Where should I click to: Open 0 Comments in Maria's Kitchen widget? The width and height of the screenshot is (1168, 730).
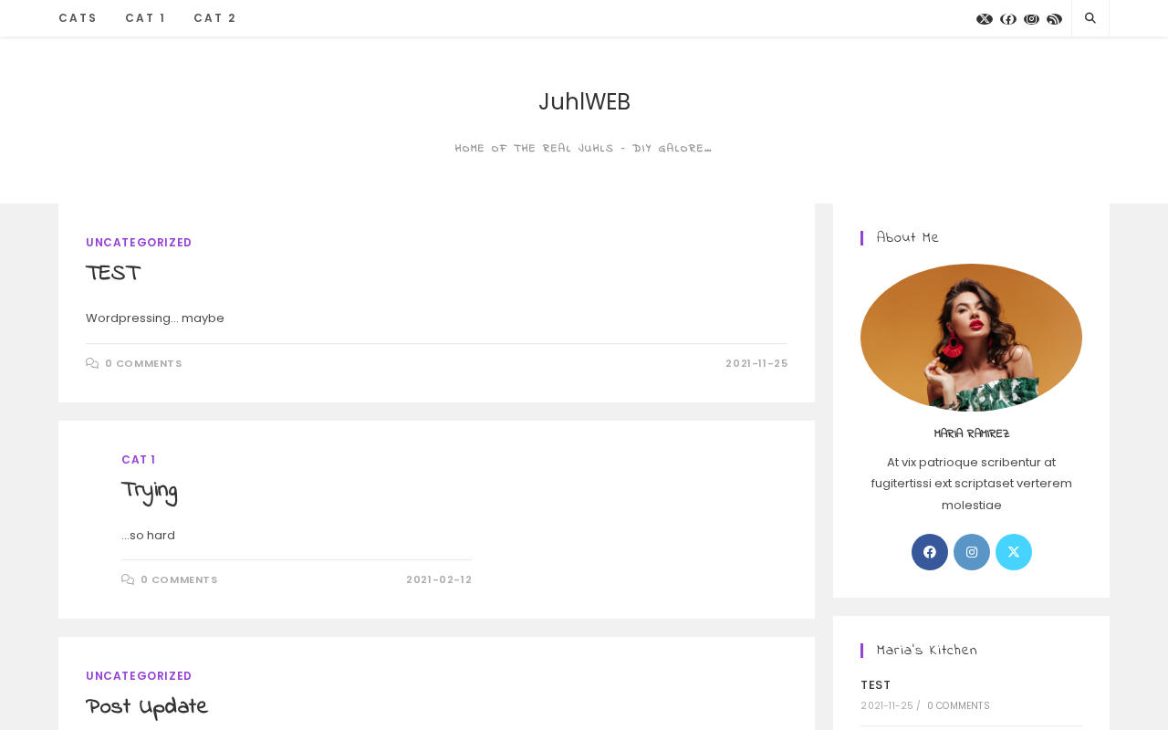958,706
